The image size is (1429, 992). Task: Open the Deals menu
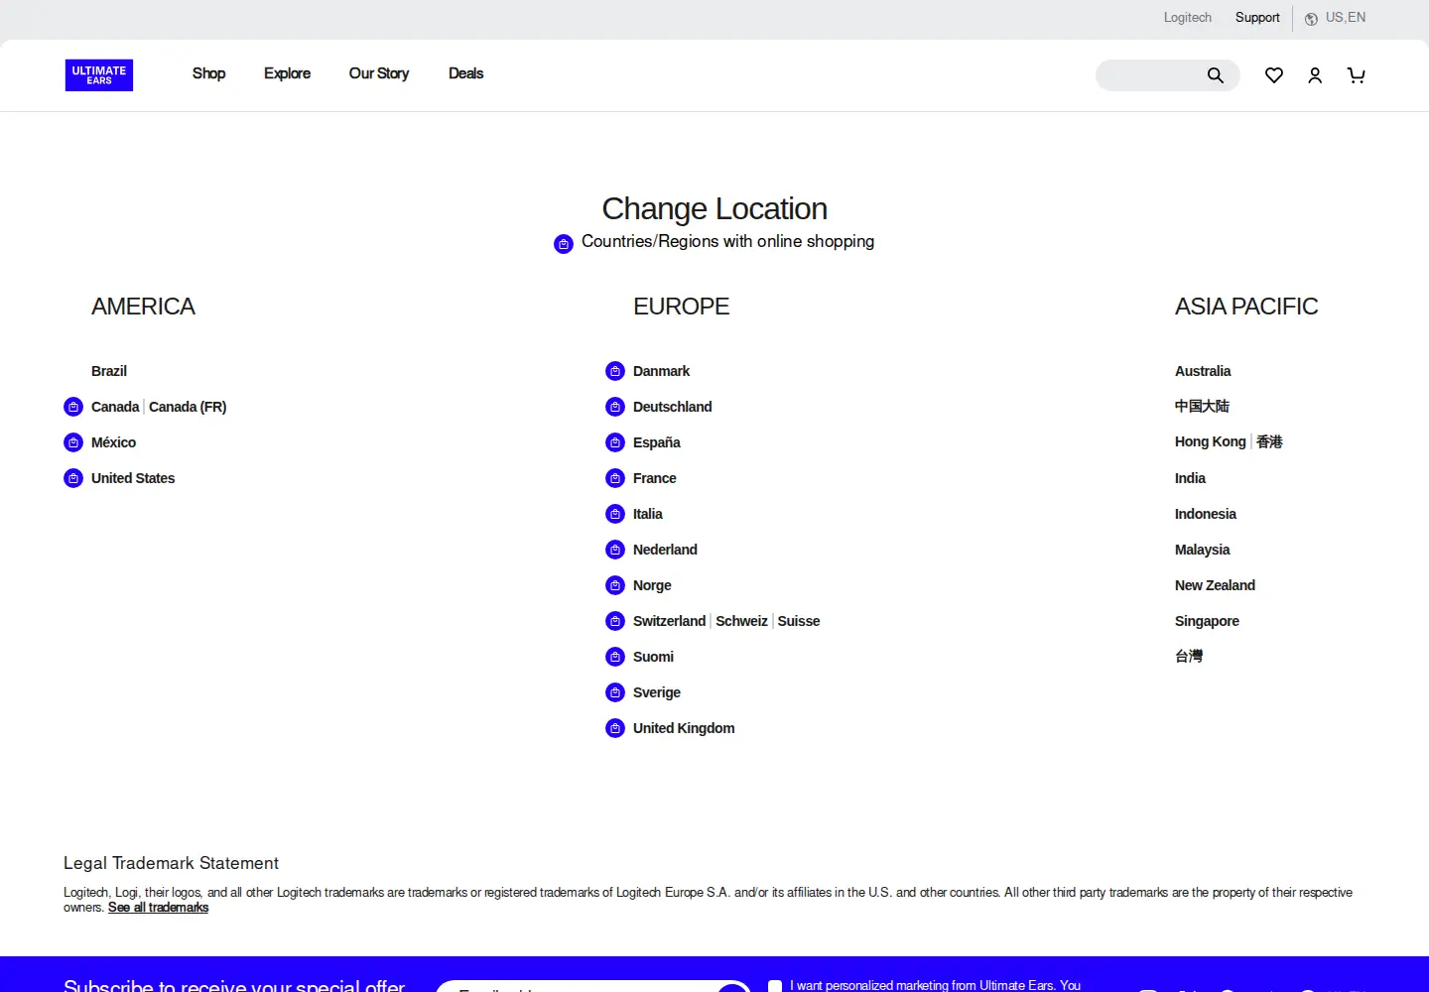click(x=465, y=73)
